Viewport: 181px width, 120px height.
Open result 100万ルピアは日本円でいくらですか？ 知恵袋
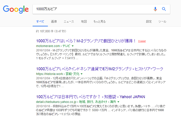click(x=90, y=97)
